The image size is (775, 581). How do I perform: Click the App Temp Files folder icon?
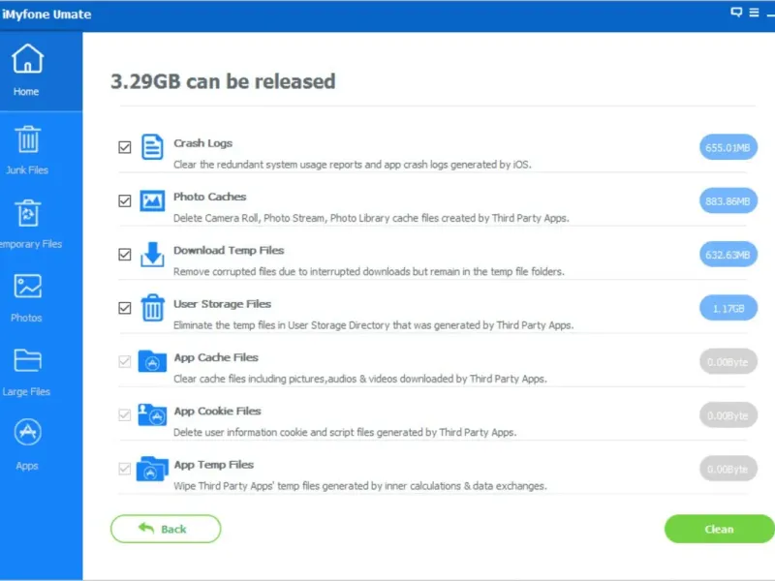point(152,469)
